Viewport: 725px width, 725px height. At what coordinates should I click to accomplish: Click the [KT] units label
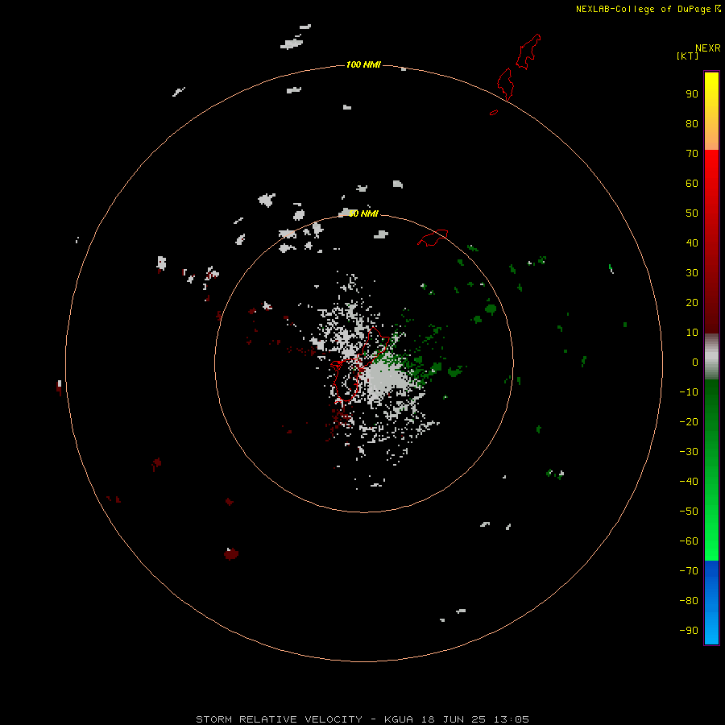(x=687, y=56)
